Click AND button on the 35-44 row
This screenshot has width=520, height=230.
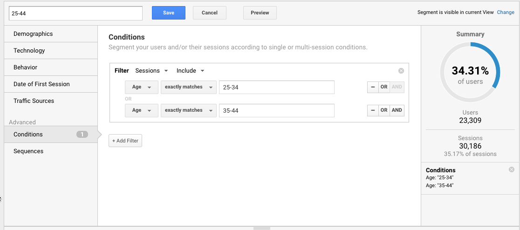pos(397,110)
